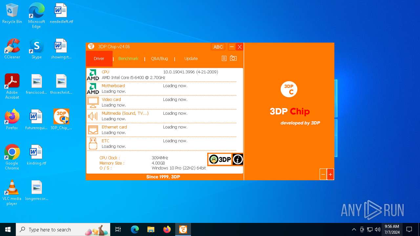Click the camera screenshot icon in 3DP Chip
The width and height of the screenshot is (420, 236).
pyautogui.click(x=233, y=58)
